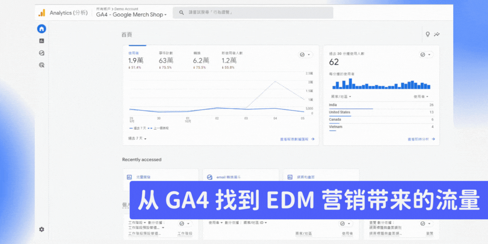Click the Canada row
The image size is (488, 244).
381,120
